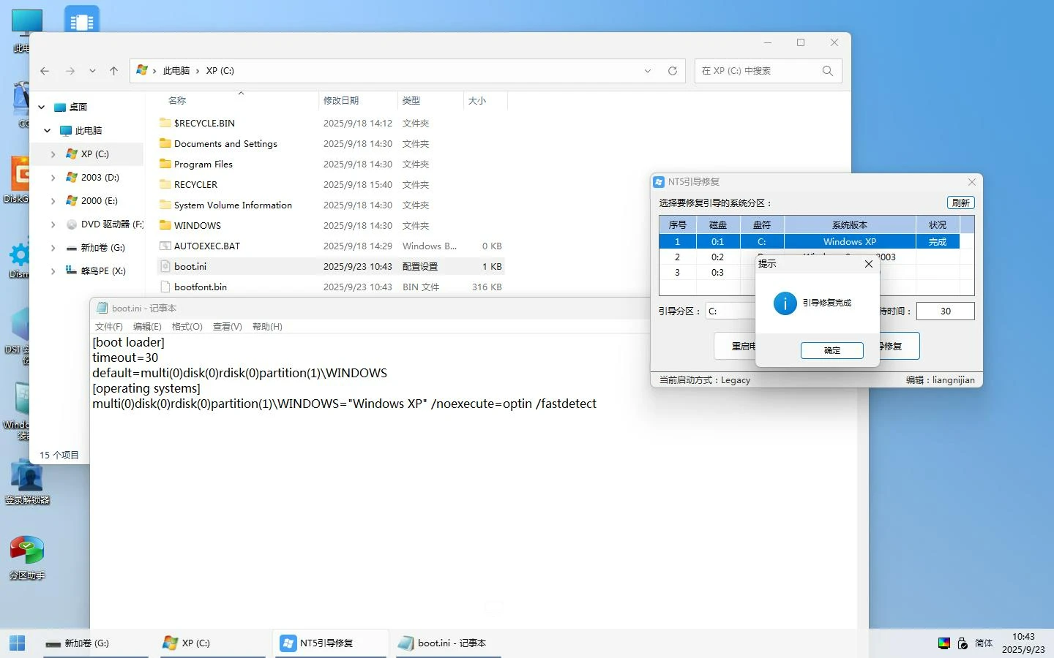Image resolution: width=1054 pixels, height=658 pixels.
Task: Click 此电脑 in the address breadcrumb
Action: pos(176,71)
